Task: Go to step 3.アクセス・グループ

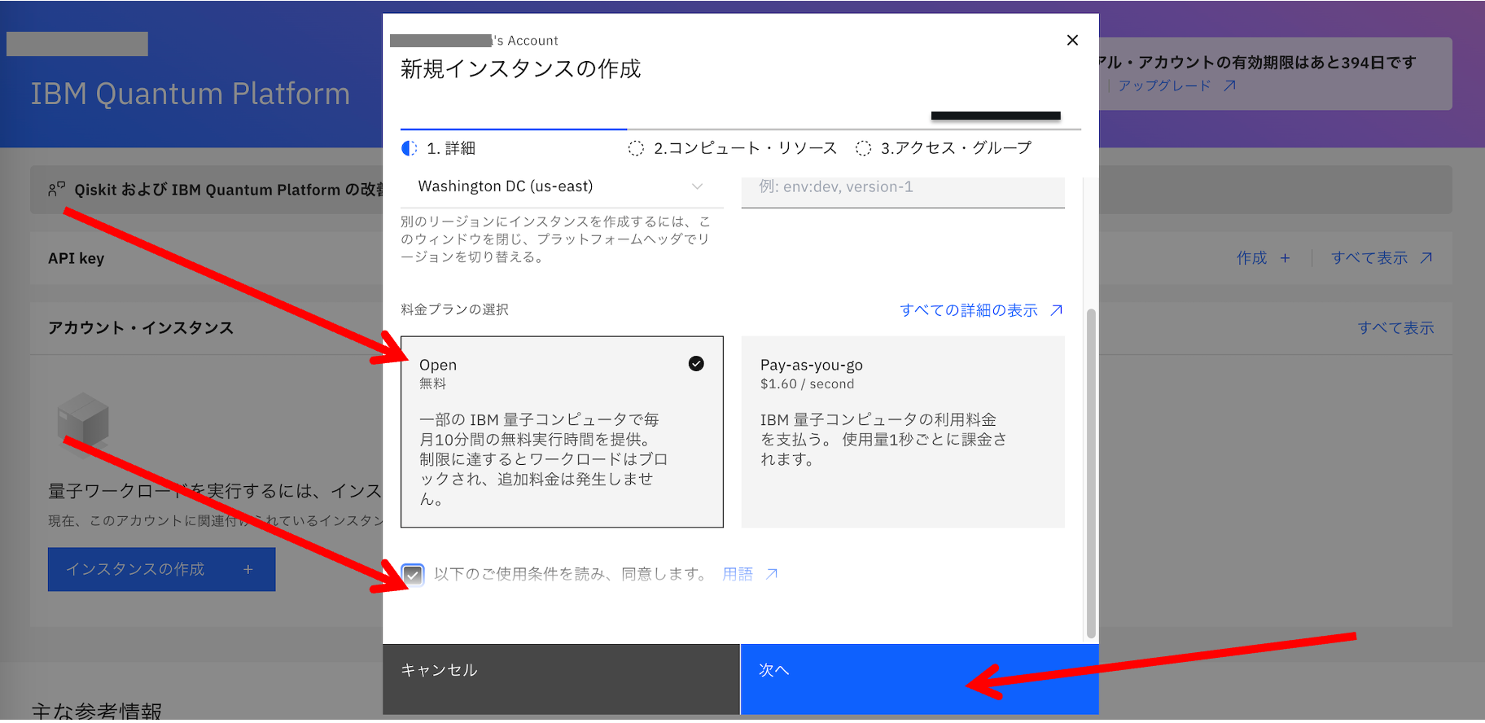Action: tap(944, 148)
